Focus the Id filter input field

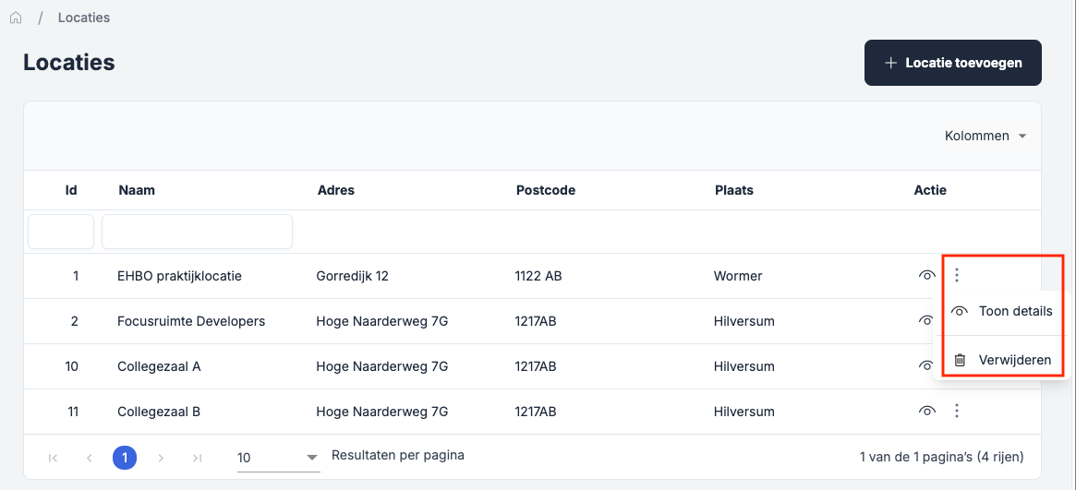pyautogui.click(x=61, y=232)
